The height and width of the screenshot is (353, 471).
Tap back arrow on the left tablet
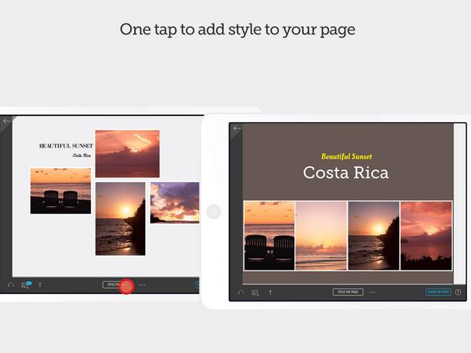coord(6,122)
